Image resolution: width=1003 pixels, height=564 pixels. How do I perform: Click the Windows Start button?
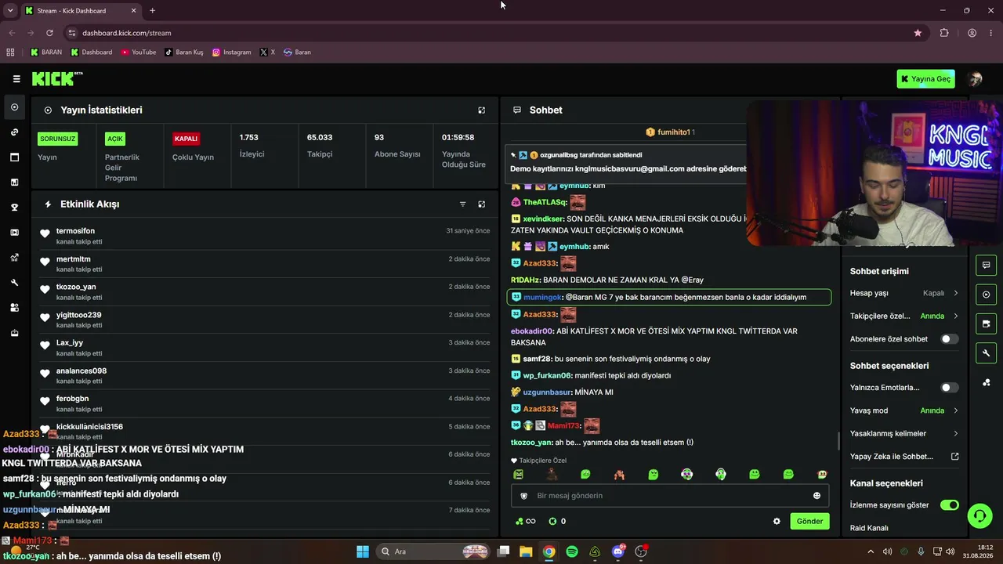(x=363, y=551)
